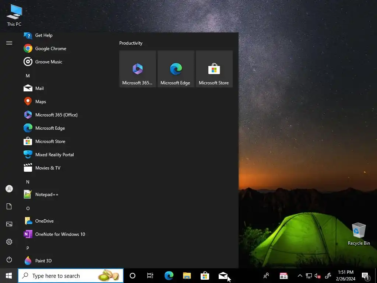Click the Show desktop strip
The width and height of the screenshot is (377, 283).
click(x=376, y=276)
